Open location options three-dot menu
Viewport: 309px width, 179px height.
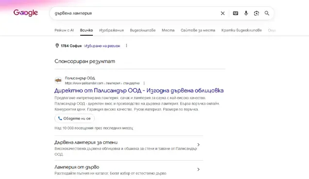[126, 46]
